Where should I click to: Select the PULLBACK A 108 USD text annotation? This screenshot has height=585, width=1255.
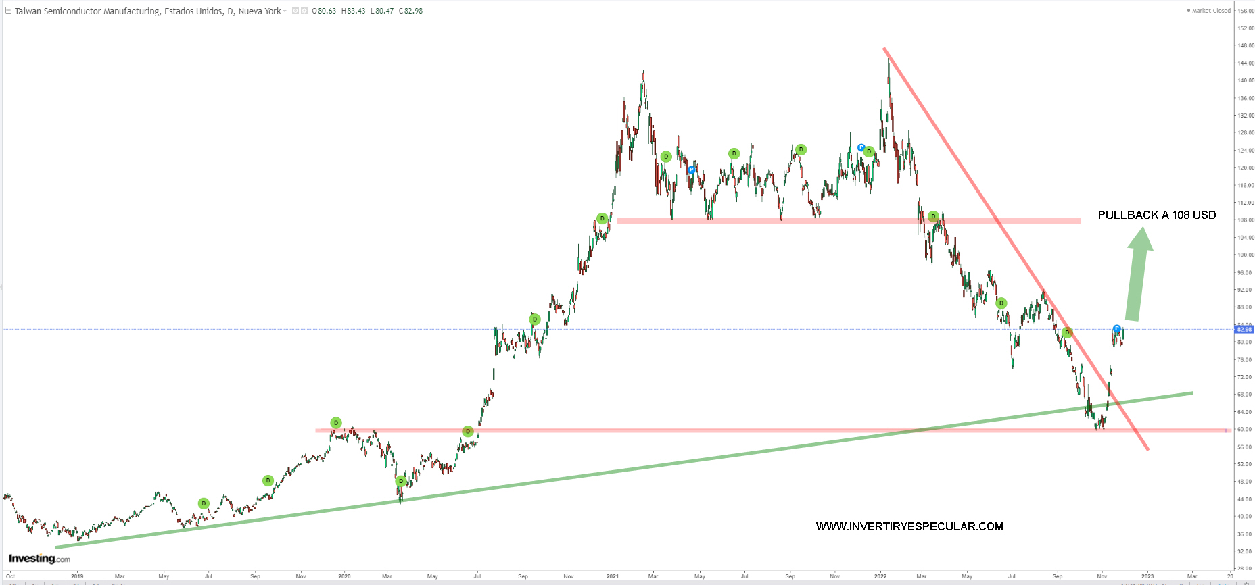[x=1156, y=215]
